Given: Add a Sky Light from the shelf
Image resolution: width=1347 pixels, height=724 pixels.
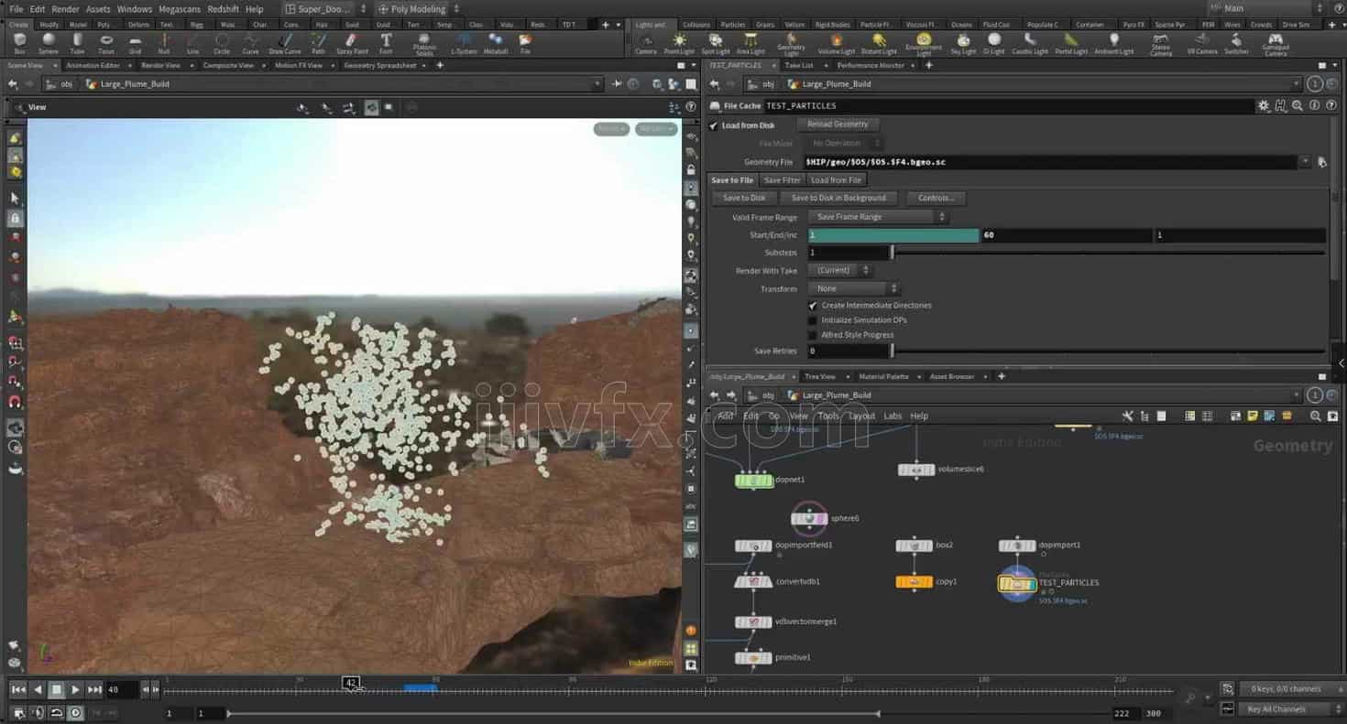Looking at the screenshot, I should tap(963, 42).
